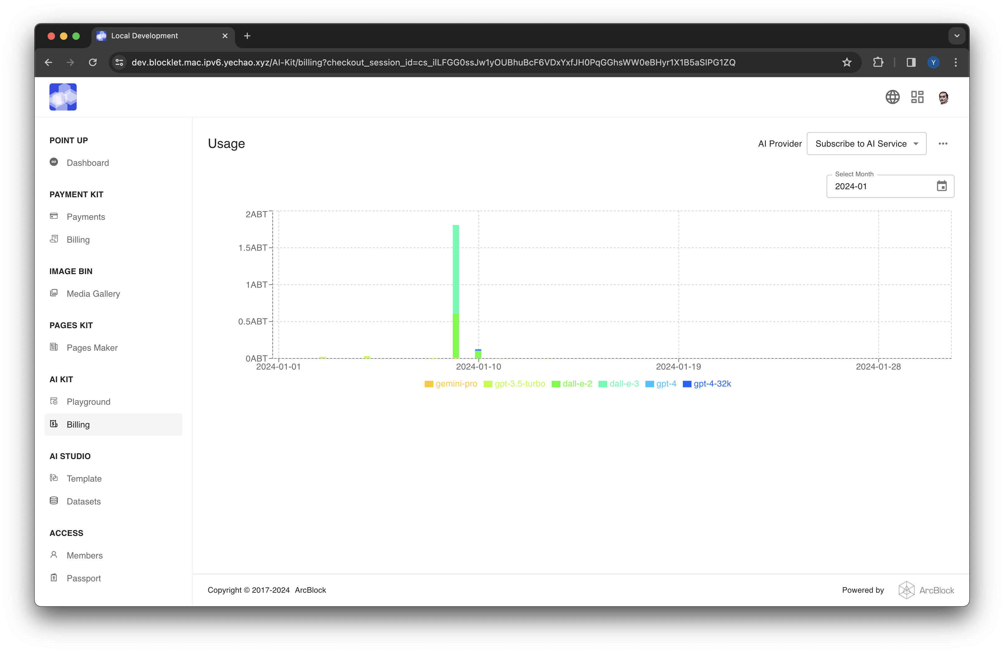Image resolution: width=1004 pixels, height=652 pixels.
Task: Open the Subscribe to AI Service dropdown
Action: click(x=866, y=144)
